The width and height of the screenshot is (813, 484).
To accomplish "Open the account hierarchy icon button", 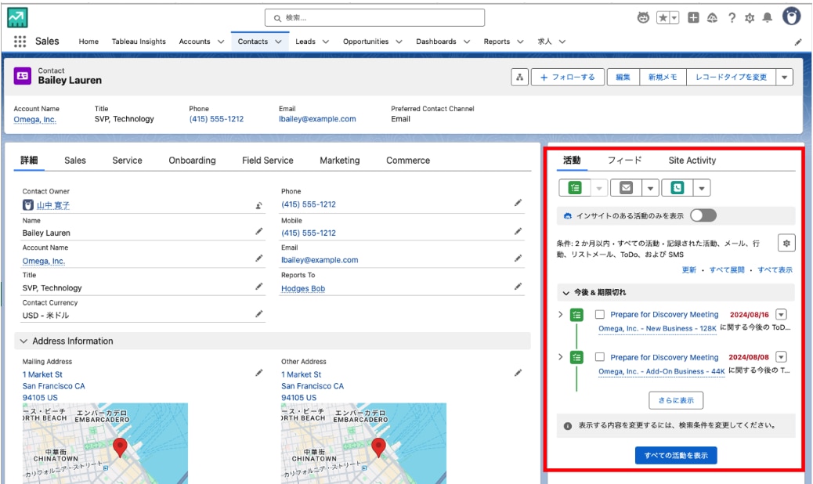I will pyautogui.click(x=519, y=77).
